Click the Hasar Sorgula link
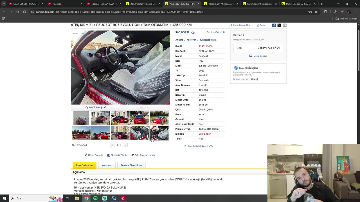The height and width of the screenshot is (202, 360). pyautogui.click(x=94, y=155)
